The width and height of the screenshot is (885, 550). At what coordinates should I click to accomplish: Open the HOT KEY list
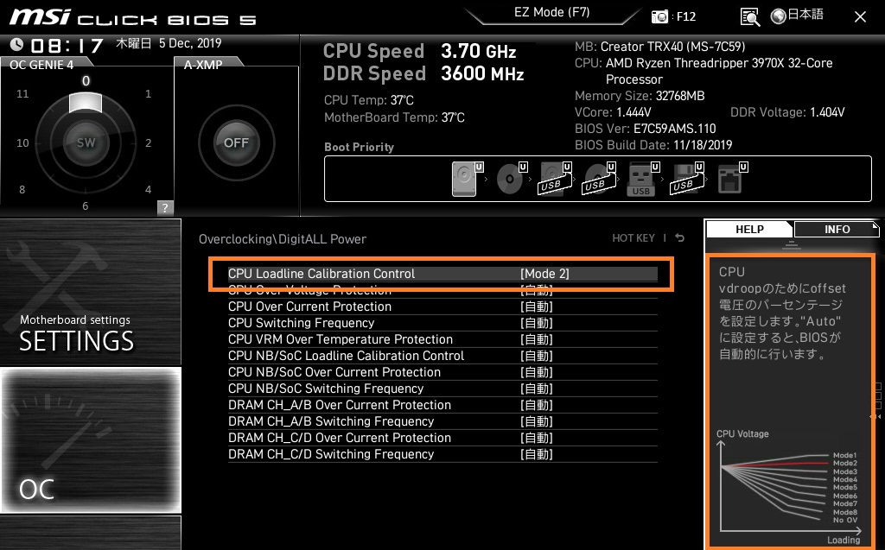tap(634, 238)
